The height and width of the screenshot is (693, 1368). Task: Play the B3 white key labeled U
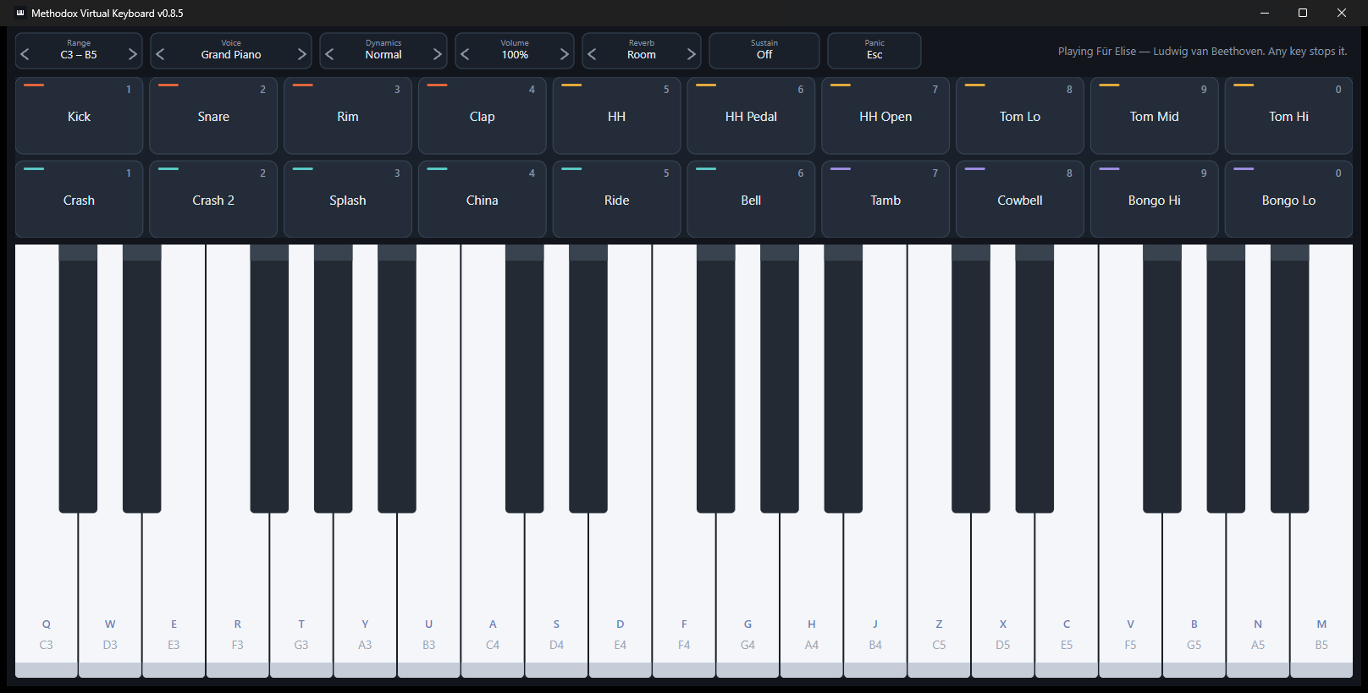(429, 592)
